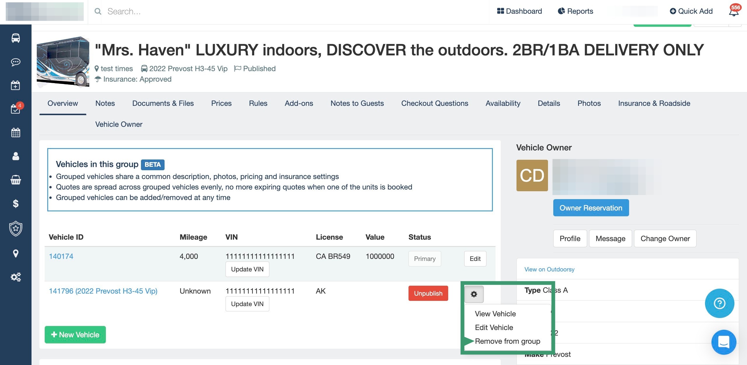
Task: Open the gear dropdown for vehicle 141796
Action: point(474,294)
